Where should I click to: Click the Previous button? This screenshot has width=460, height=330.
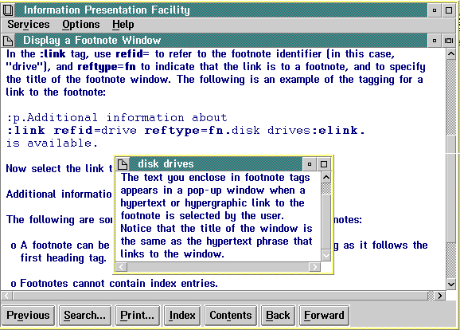[x=28, y=316]
